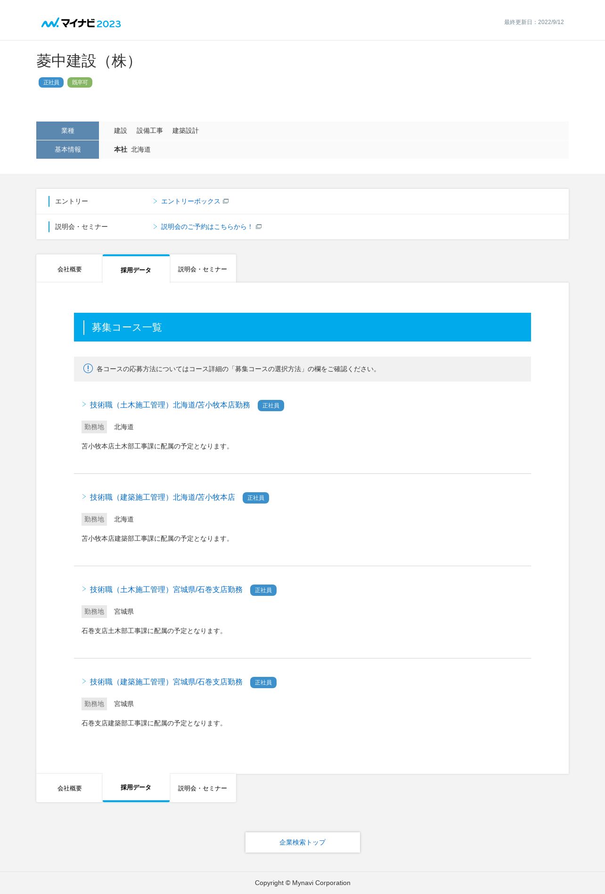
Task: Click 本社 北海道 text
Action: [x=132, y=149]
